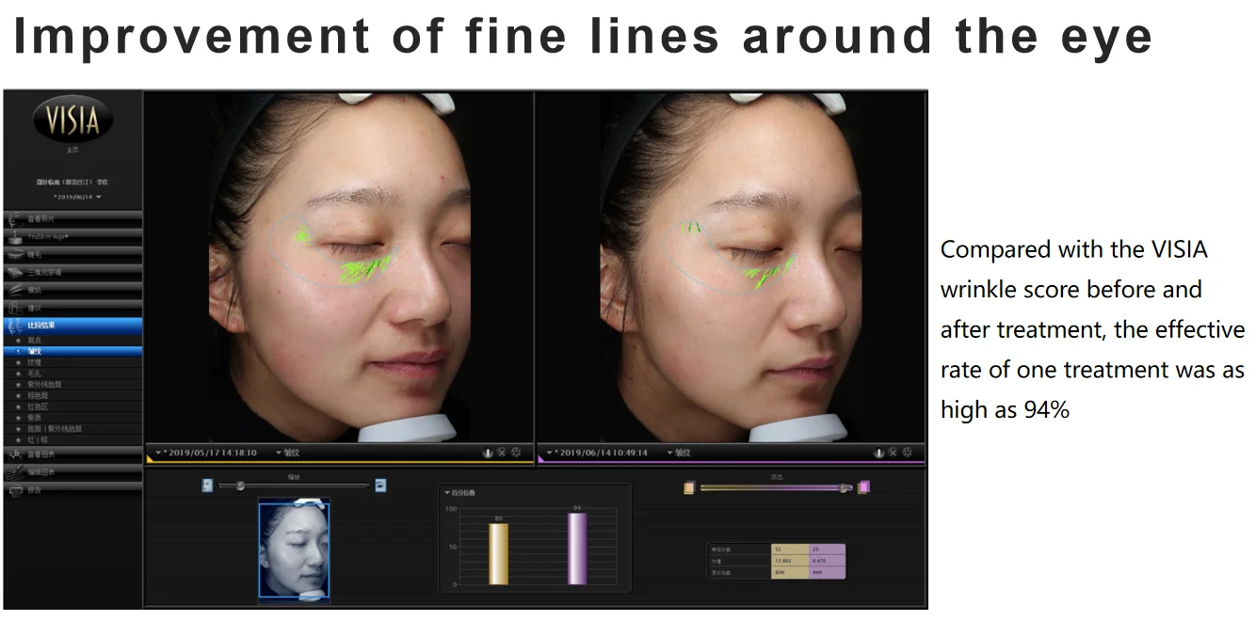Image resolution: width=1256 pixels, height=621 pixels.
Task: Click the table cell showing 13.863
Action: click(789, 561)
